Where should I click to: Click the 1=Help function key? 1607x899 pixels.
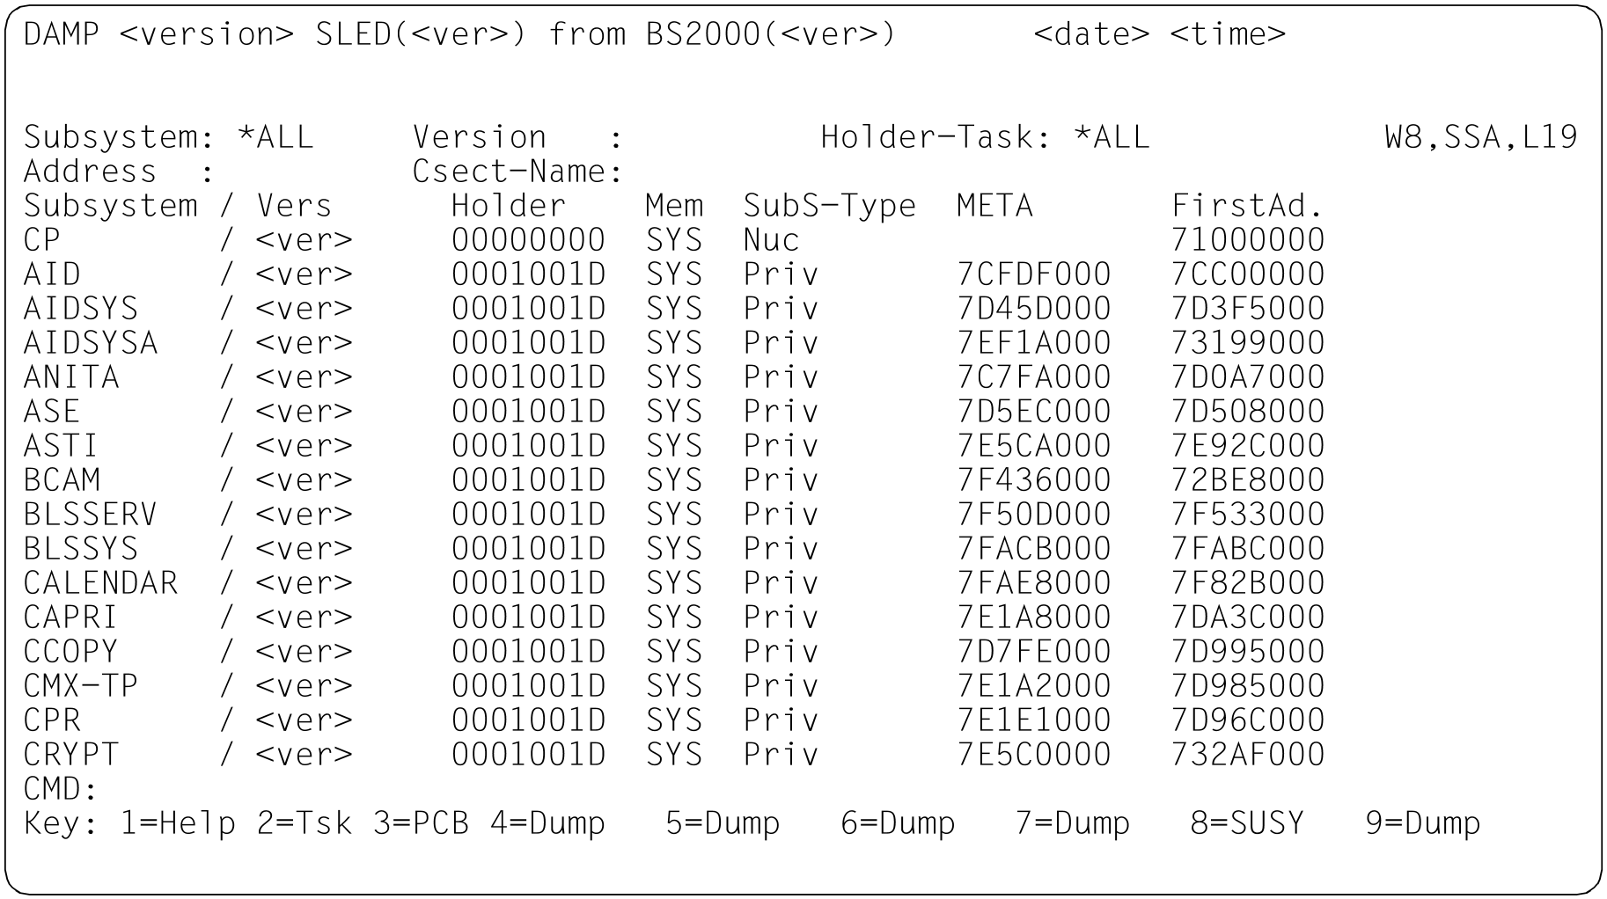click(x=178, y=823)
